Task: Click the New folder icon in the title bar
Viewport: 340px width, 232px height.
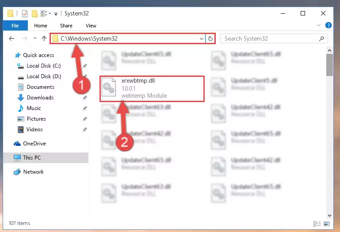Action: pos(34,14)
